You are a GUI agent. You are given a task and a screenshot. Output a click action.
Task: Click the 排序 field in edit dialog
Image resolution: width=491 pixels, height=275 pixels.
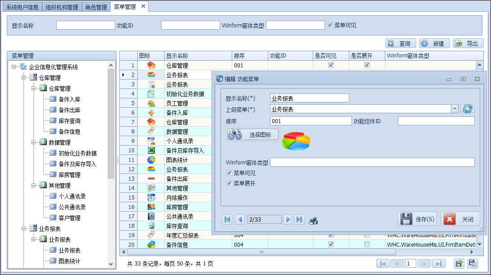(x=311, y=121)
